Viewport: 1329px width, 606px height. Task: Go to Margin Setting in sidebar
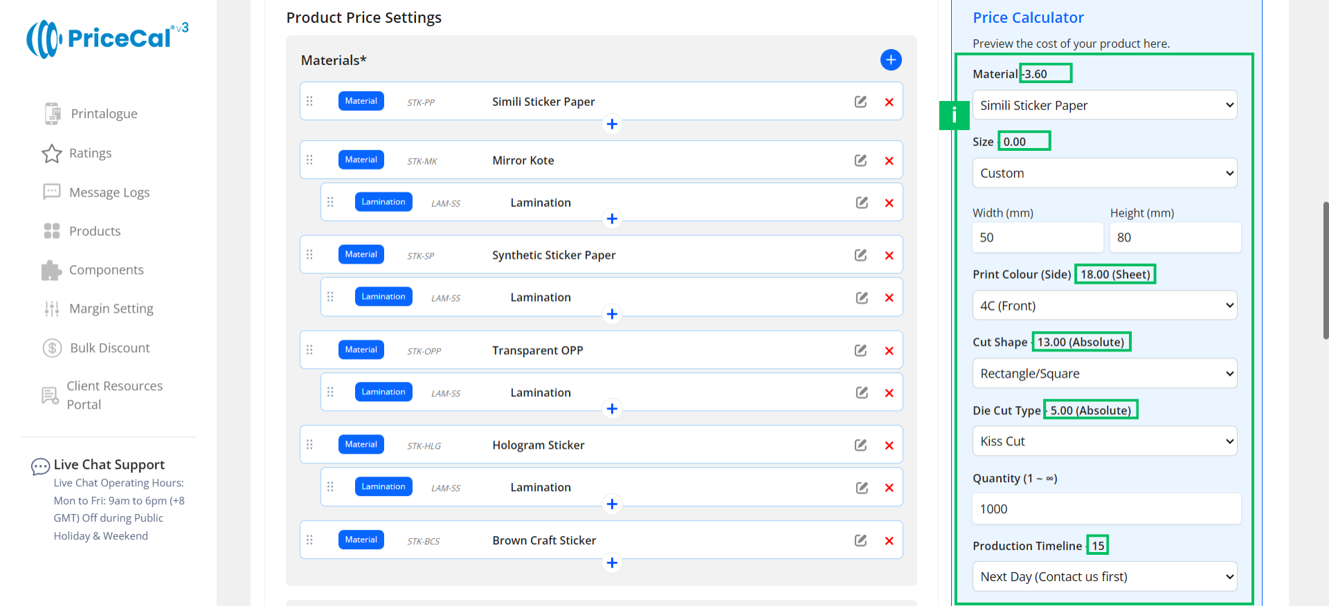[x=111, y=309]
